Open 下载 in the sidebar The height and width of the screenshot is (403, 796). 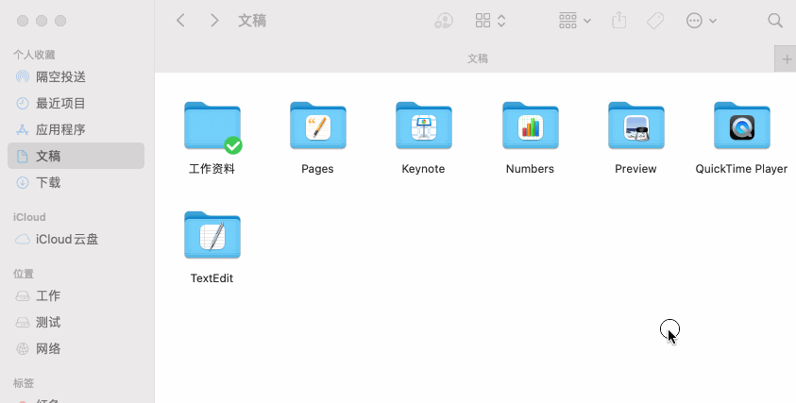[x=76, y=182]
